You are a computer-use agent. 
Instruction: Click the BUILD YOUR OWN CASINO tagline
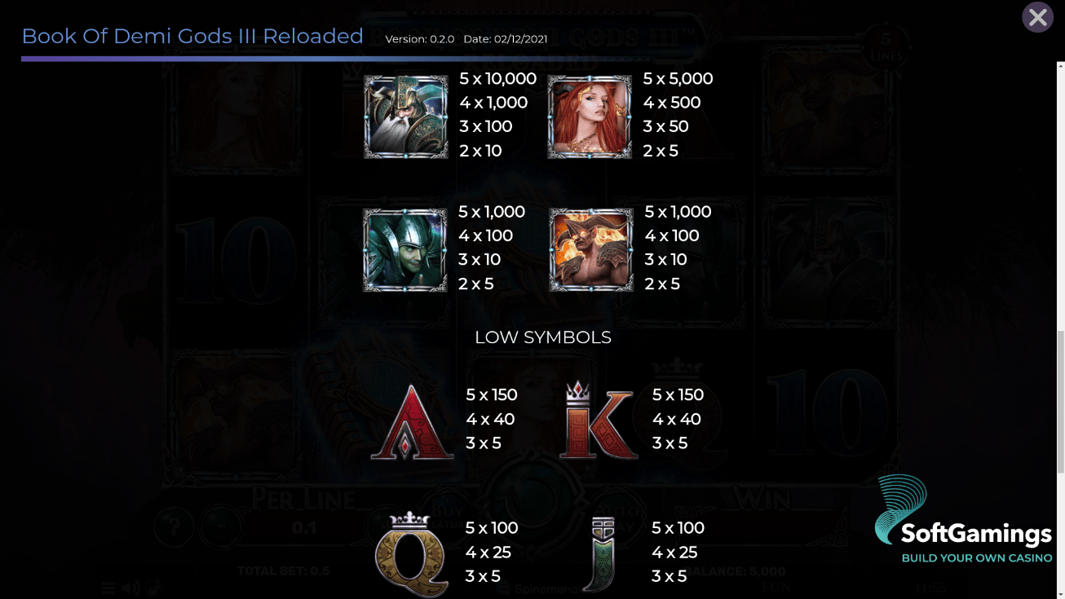point(977,558)
